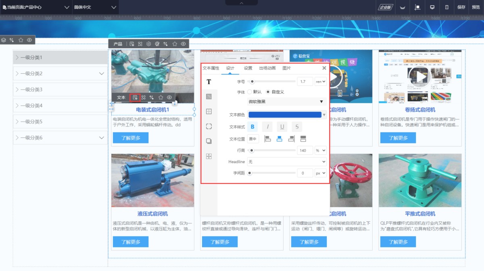Open the font size unit rem dropdown
Screen dimensions: 484x271
[x=321, y=82]
